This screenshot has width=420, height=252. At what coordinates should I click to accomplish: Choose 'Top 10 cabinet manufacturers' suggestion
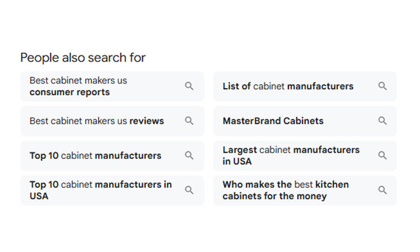tap(95, 156)
